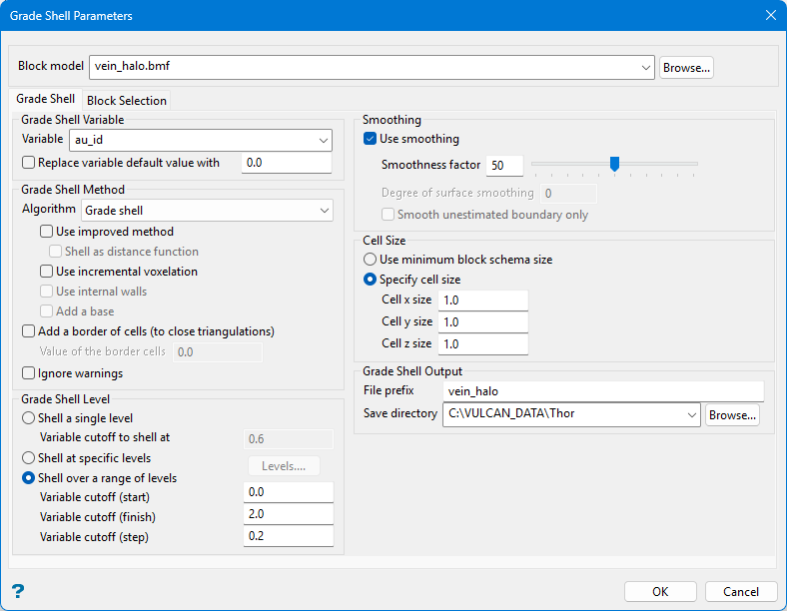The width and height of the screenshot is (787, 611).
Task: Switch to the Block Selection tab
Action: pyautogui.click(x=126, y=101)
